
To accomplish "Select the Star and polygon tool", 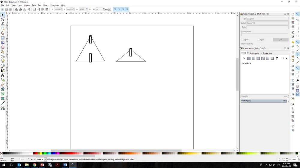I will (x=3, y=52).
